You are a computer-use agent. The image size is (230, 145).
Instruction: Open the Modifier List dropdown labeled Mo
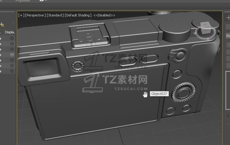click(228, 36)
